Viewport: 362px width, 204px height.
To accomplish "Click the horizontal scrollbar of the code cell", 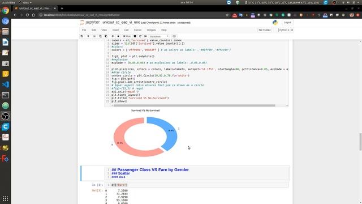I will click(194, 105).
